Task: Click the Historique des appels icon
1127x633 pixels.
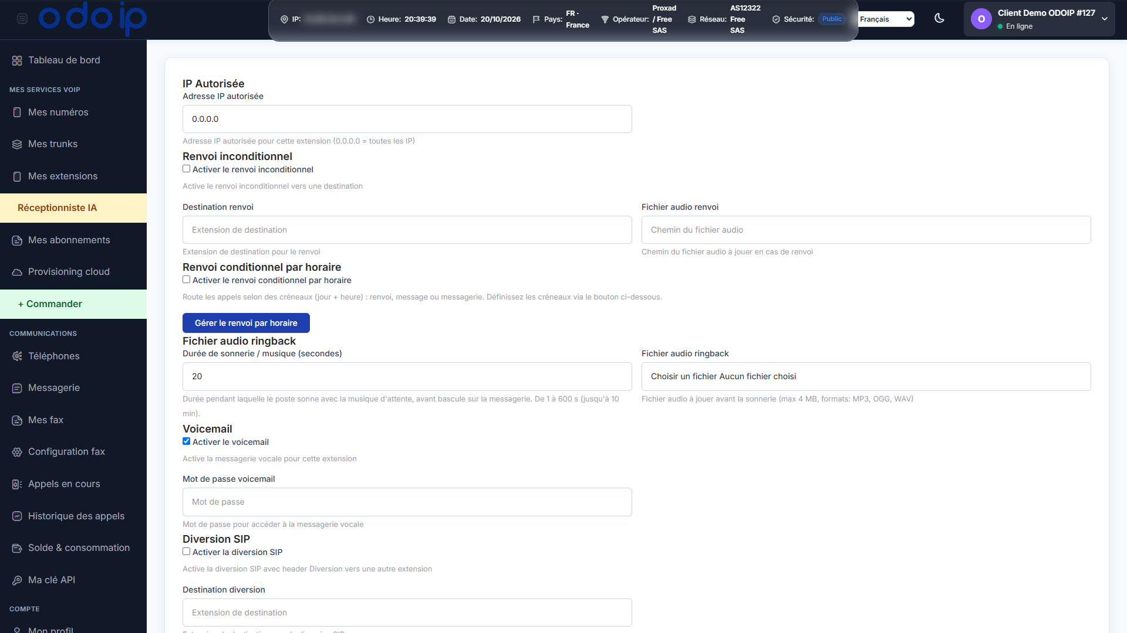Action: (17, 516)
